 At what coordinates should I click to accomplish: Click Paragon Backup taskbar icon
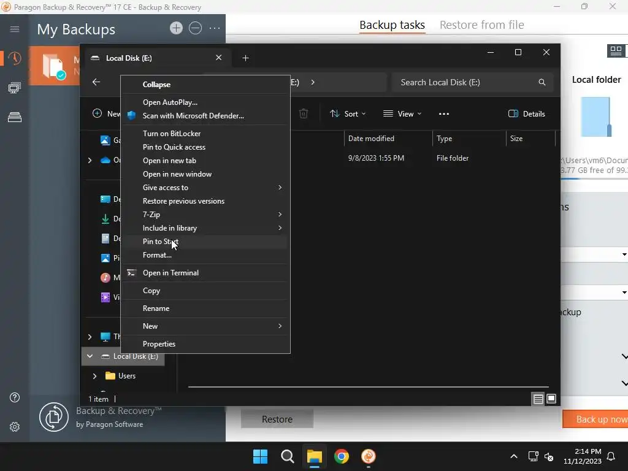(369, 456)
